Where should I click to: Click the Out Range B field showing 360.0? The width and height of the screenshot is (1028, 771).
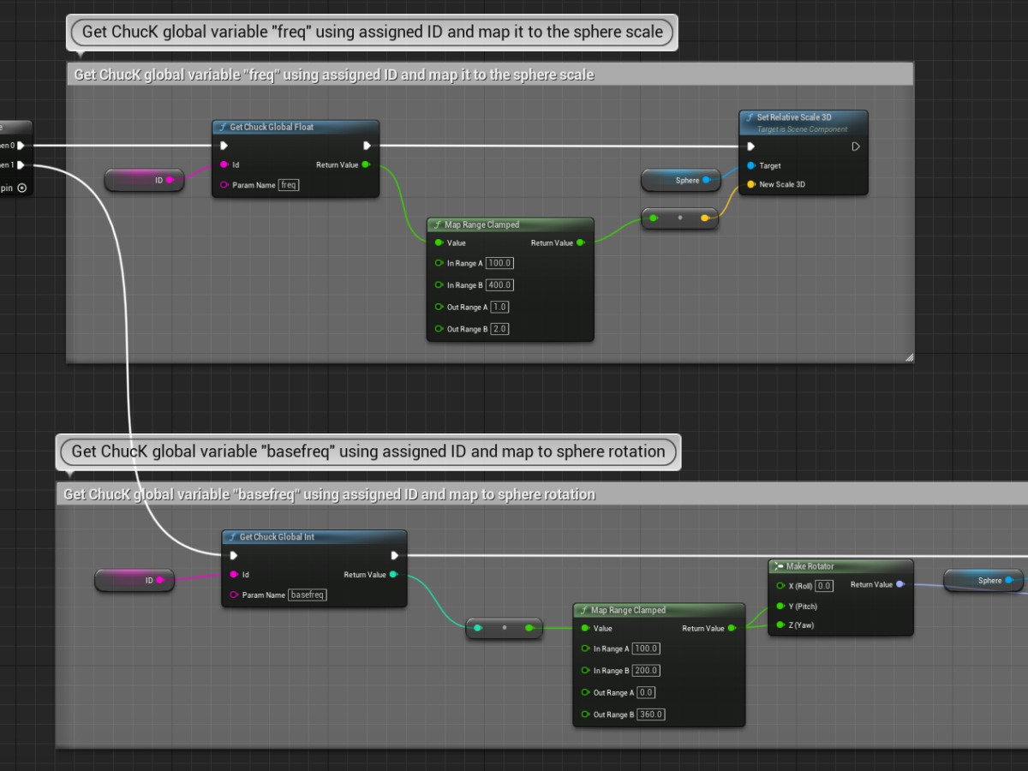tap(651, 714)
